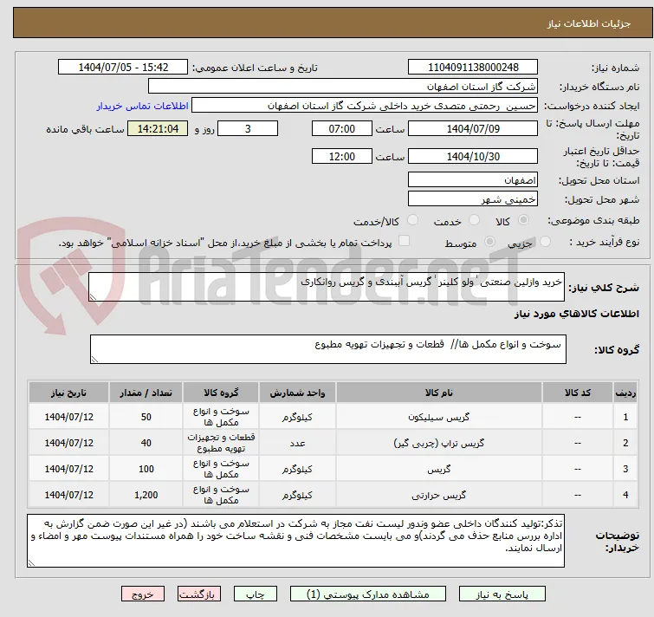Select the خدمت radio button
654x617 pixels.
(474, 220)
